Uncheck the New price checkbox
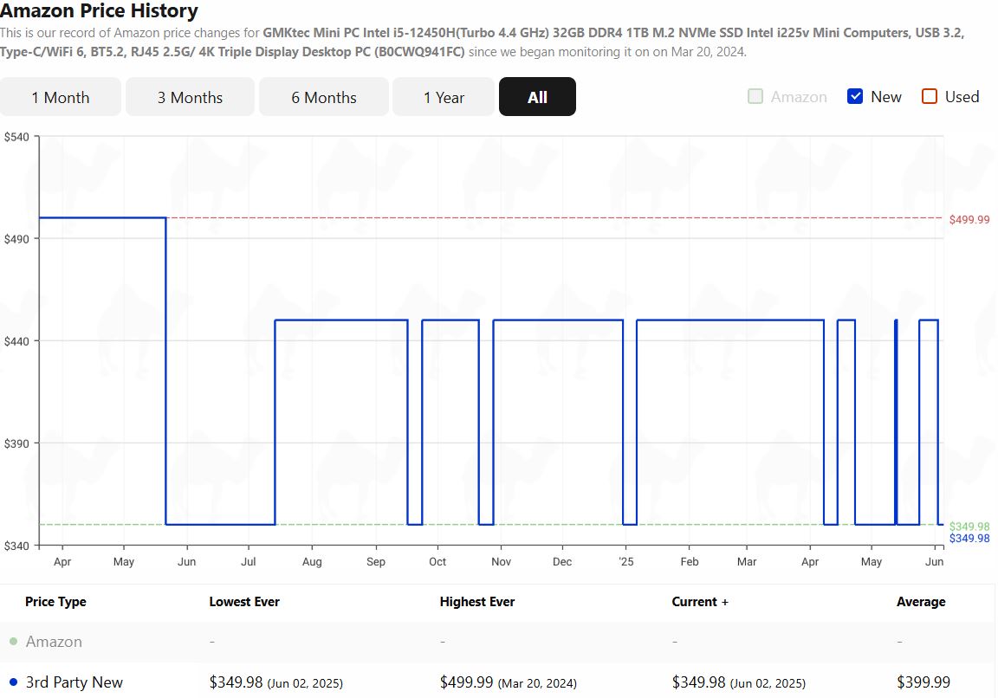This screenshot has height=698, width=998. 855,96
